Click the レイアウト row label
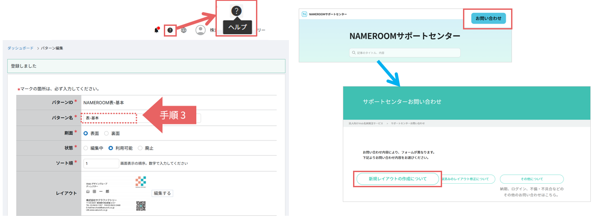Viewport: 593px width, 218px height. point(66,193)
